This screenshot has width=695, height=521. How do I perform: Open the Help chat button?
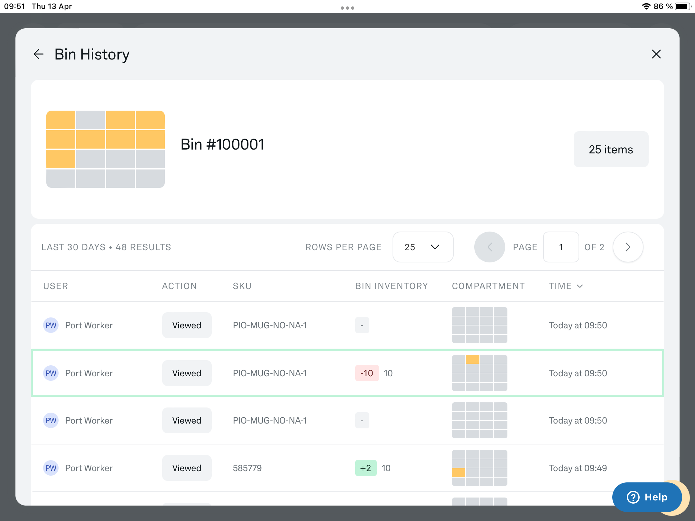coord(647,497)
